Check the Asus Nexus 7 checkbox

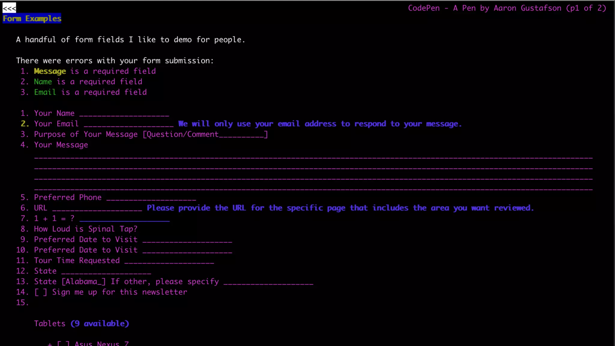click(63, 344)
